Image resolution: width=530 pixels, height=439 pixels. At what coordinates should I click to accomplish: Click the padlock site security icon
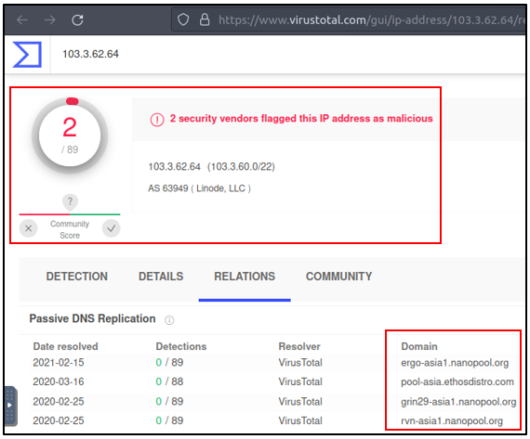(205, 19)
